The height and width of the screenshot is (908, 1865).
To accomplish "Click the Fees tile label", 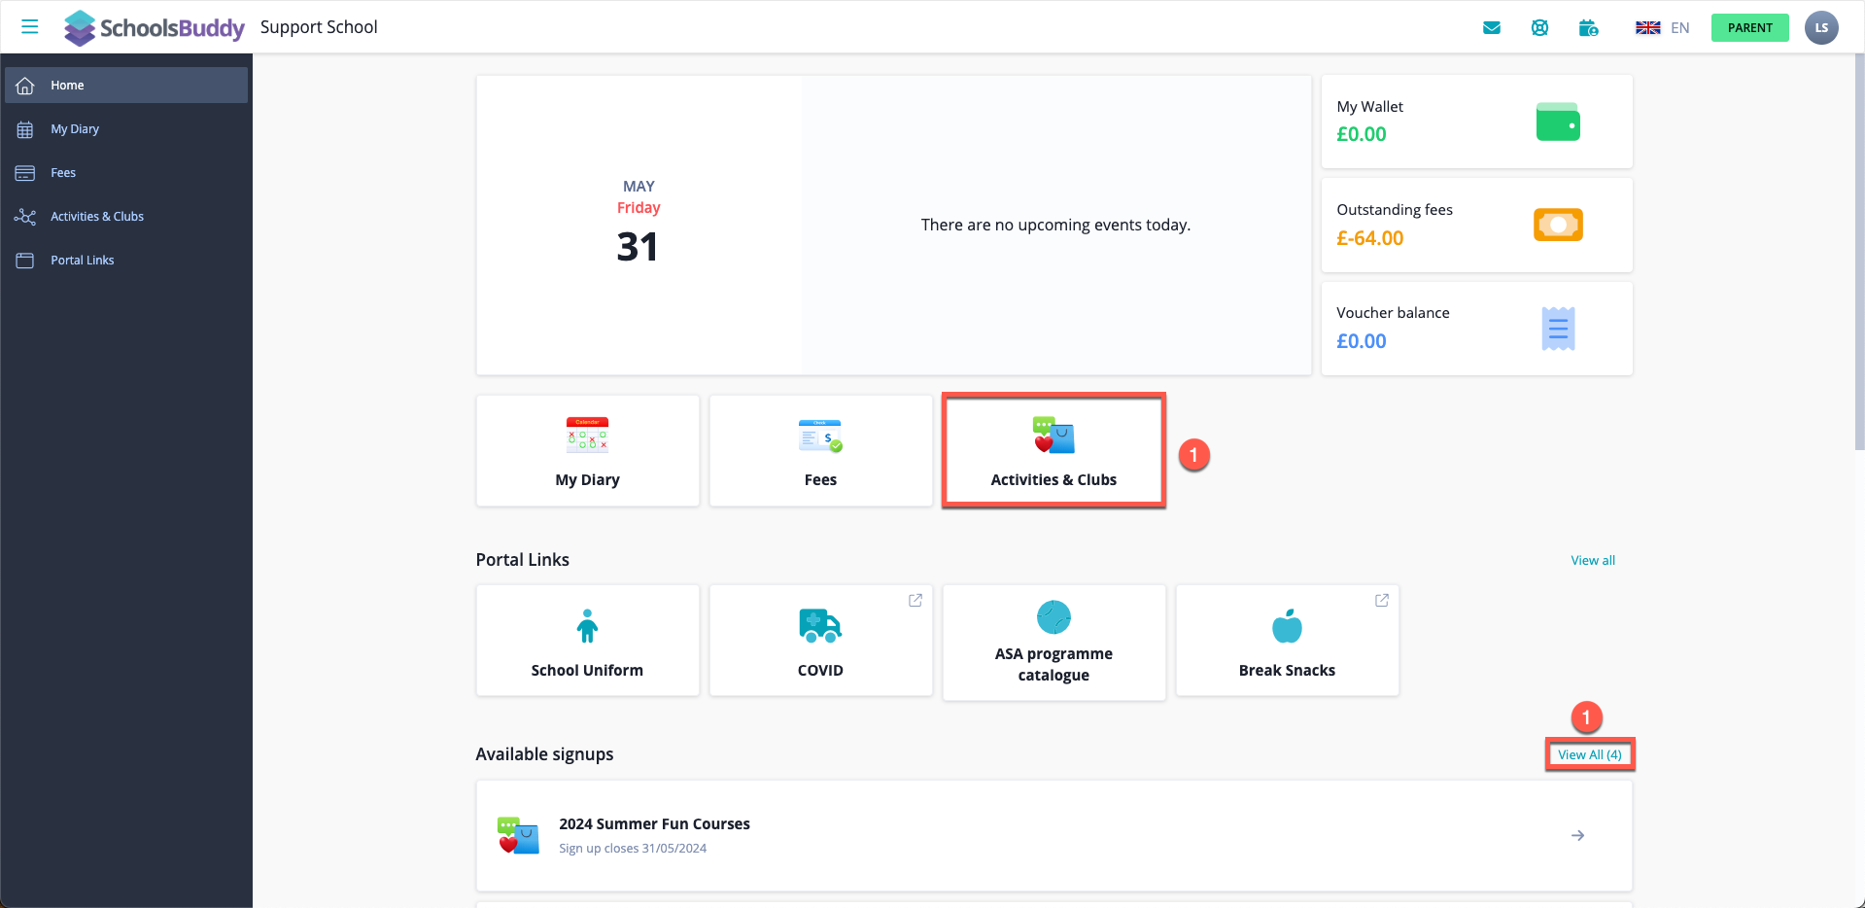I will (820, 480).
